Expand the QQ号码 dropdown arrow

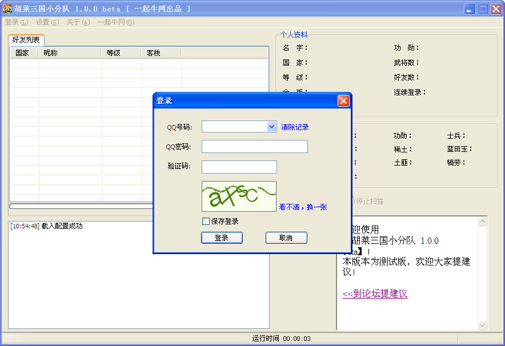(271, 127)
